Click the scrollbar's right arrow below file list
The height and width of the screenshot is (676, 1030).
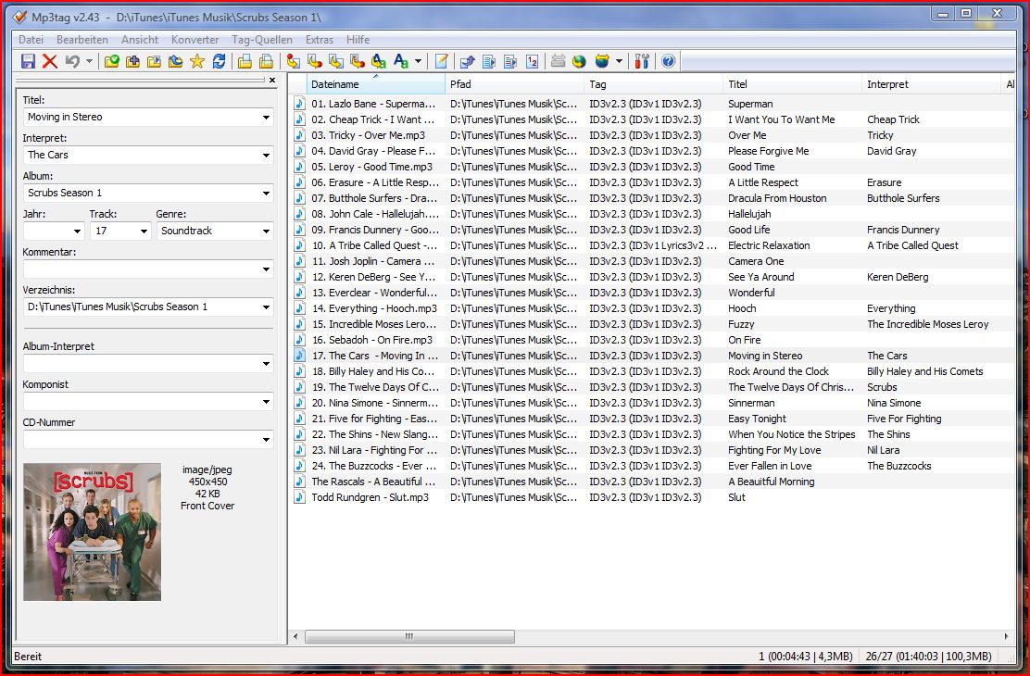pyautogui.click(x=1006, y=636)
